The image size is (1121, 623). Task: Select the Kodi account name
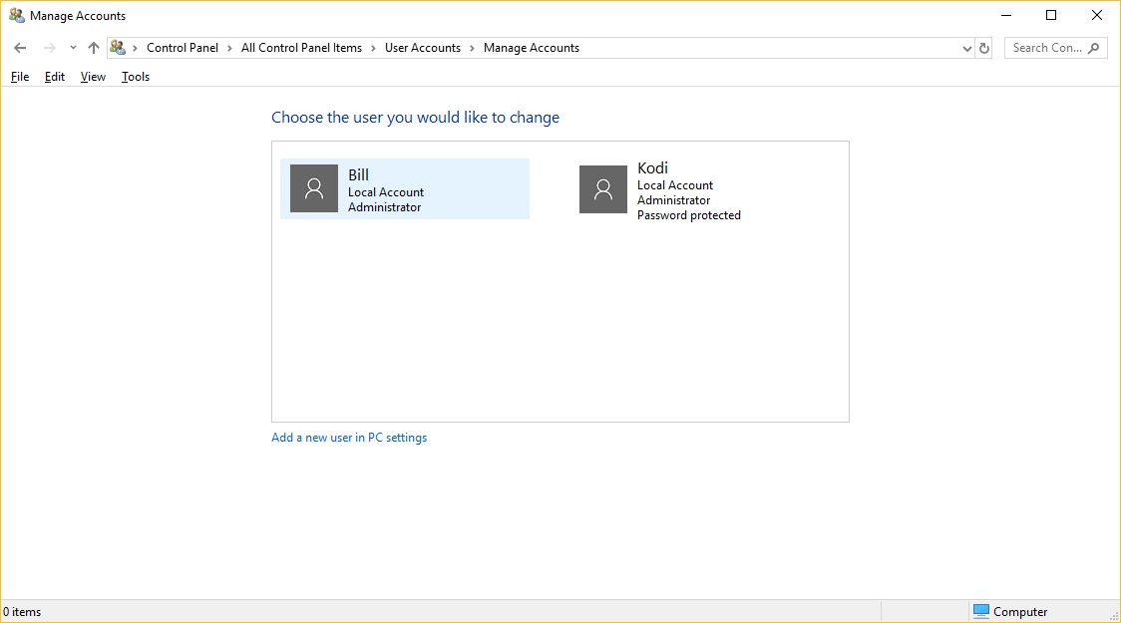tap(652, 168)
